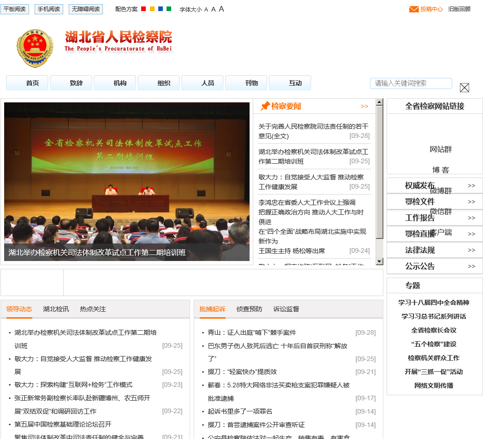Choose the blue color scheme swatch
Viewport: 483px width, 439px height.
[x=161, y=9]
